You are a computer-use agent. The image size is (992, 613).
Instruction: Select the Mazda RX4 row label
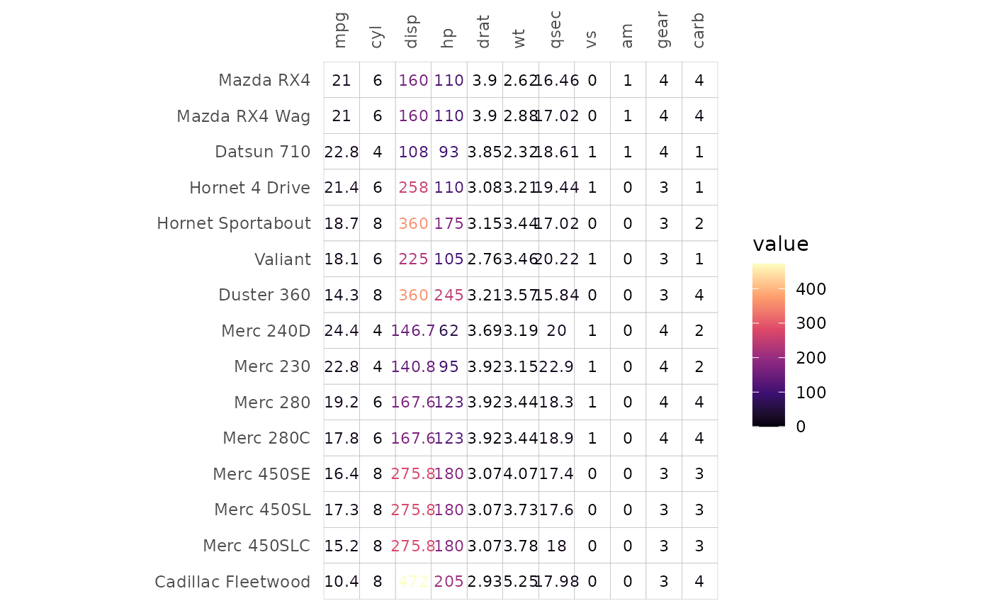pyautogui.click(x=264, y=80)
